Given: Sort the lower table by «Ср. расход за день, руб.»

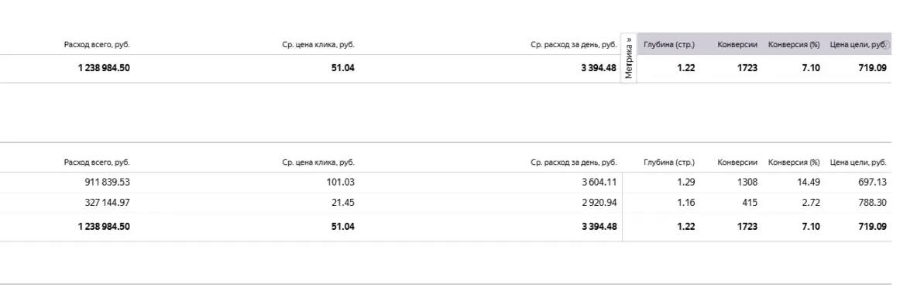Looking at the screenshot, I should tap(574, 162).
